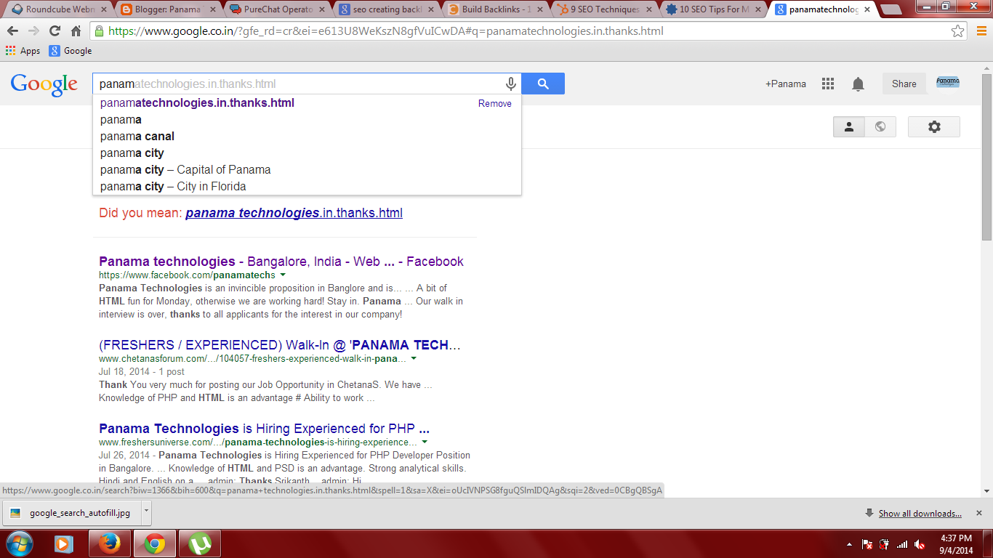Select 'panama city – City in Florida' suggestion
Screen dimensions: 993x558
[x=307, y=187]
